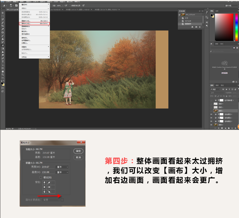Delete current state in History panel
The image size is (239, 218).
click(x=200, y=27)
